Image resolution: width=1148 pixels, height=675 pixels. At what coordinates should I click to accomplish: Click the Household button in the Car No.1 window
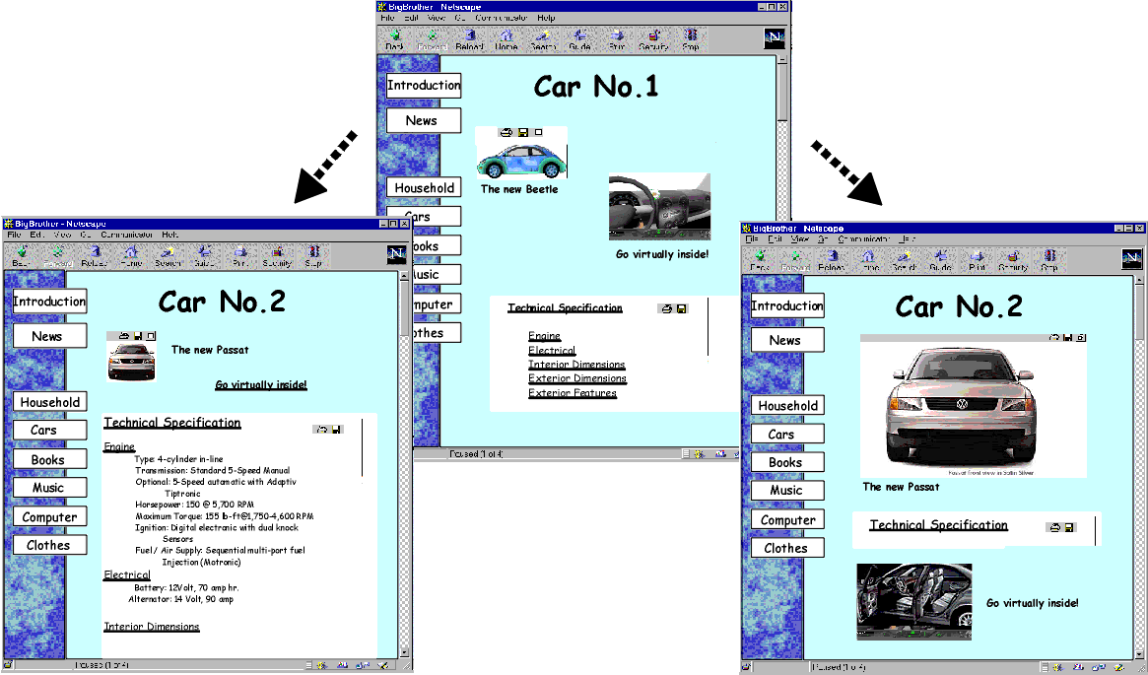tap(424, 188)
